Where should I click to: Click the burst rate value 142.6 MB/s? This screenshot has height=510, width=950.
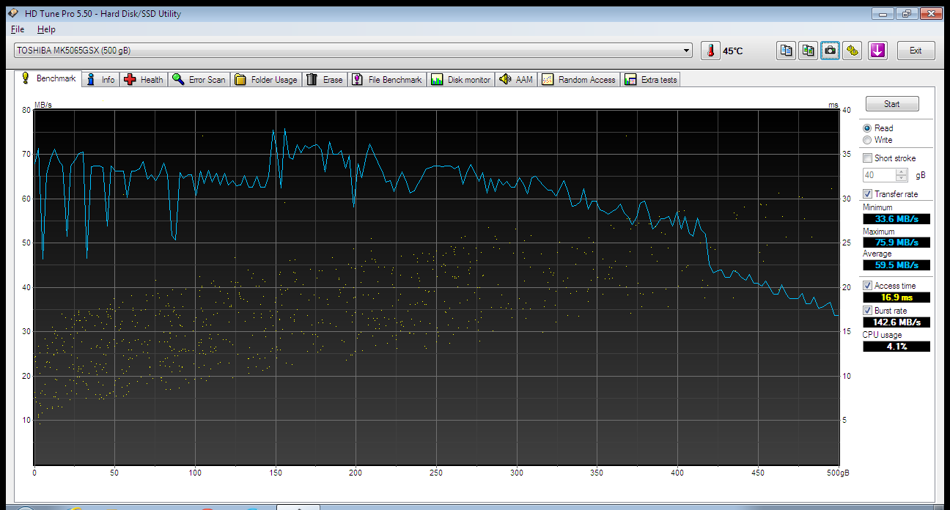click(x=896, y=322)
